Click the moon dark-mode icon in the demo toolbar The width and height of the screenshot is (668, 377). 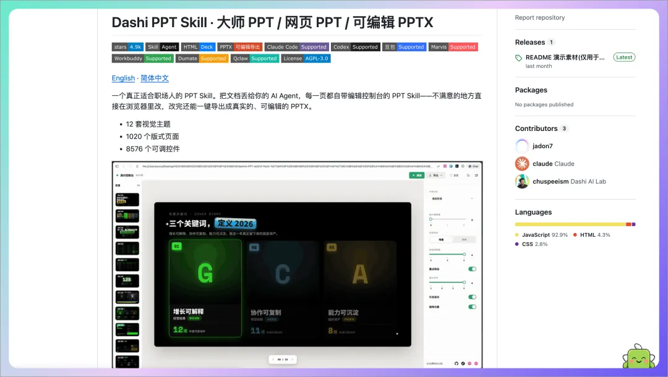(x=468, y=176)
